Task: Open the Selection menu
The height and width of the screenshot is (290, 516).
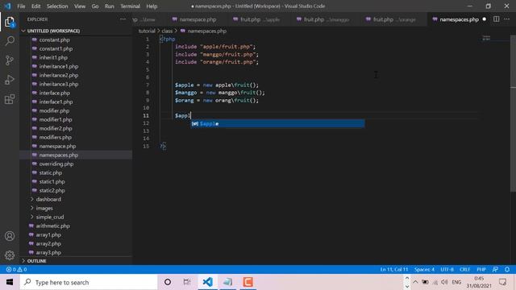Action: click(x=57, y=6)
